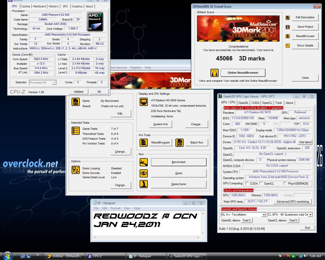
Task: Toggle the PhysX checkbox in GPU Computing
Action: [x=285, y=183]
